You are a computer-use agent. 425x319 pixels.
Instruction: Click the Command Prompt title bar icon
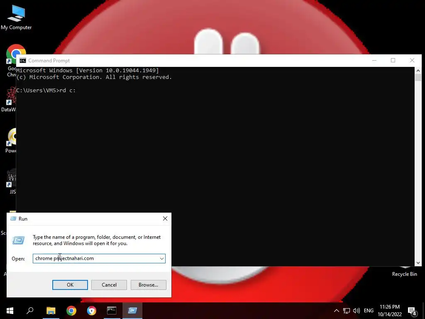pos(23,61)
